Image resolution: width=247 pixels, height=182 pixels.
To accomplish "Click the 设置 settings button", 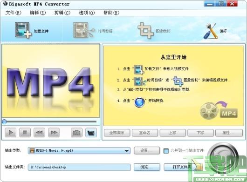I will click(147, 150).
